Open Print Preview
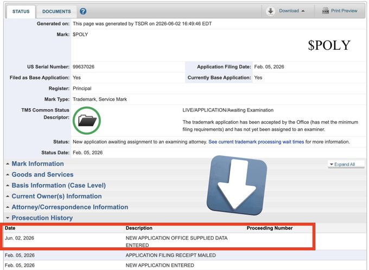This screenshot has height=270, width=369. pos(344,11)
